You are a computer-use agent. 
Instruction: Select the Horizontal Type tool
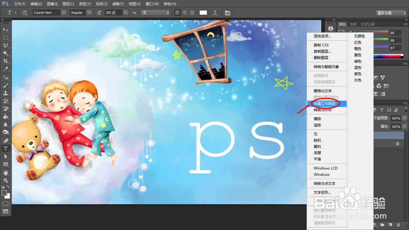[x=5, y=149]
